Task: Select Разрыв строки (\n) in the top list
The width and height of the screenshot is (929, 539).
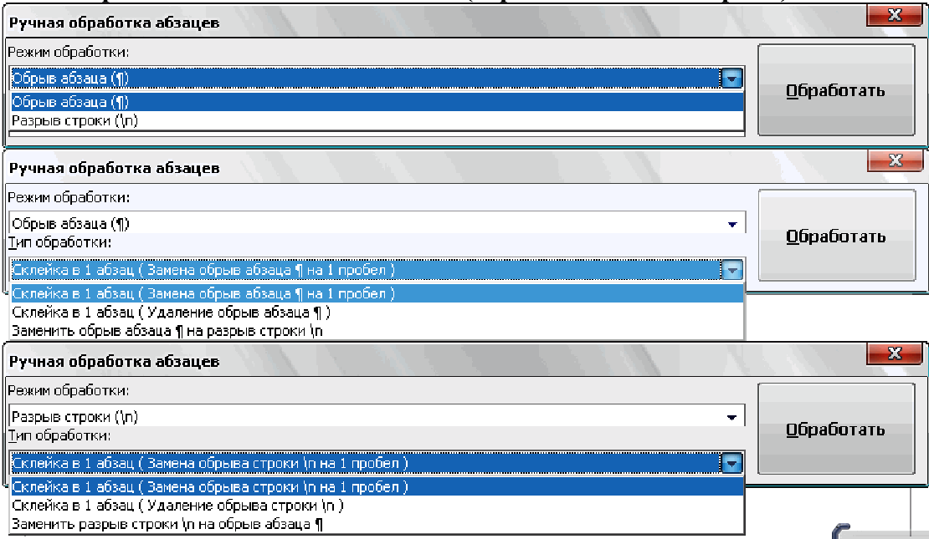Action: click(x=377, y=120)
